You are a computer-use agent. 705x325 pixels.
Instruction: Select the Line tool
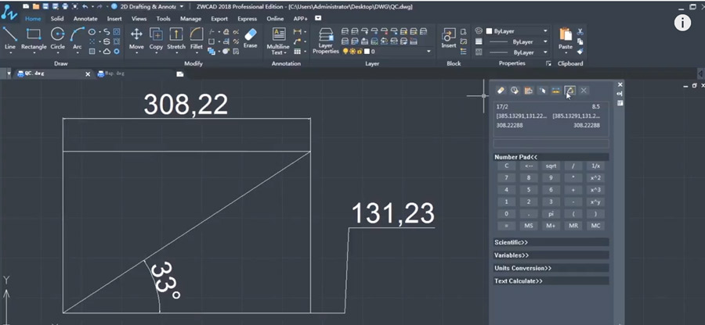9,37
